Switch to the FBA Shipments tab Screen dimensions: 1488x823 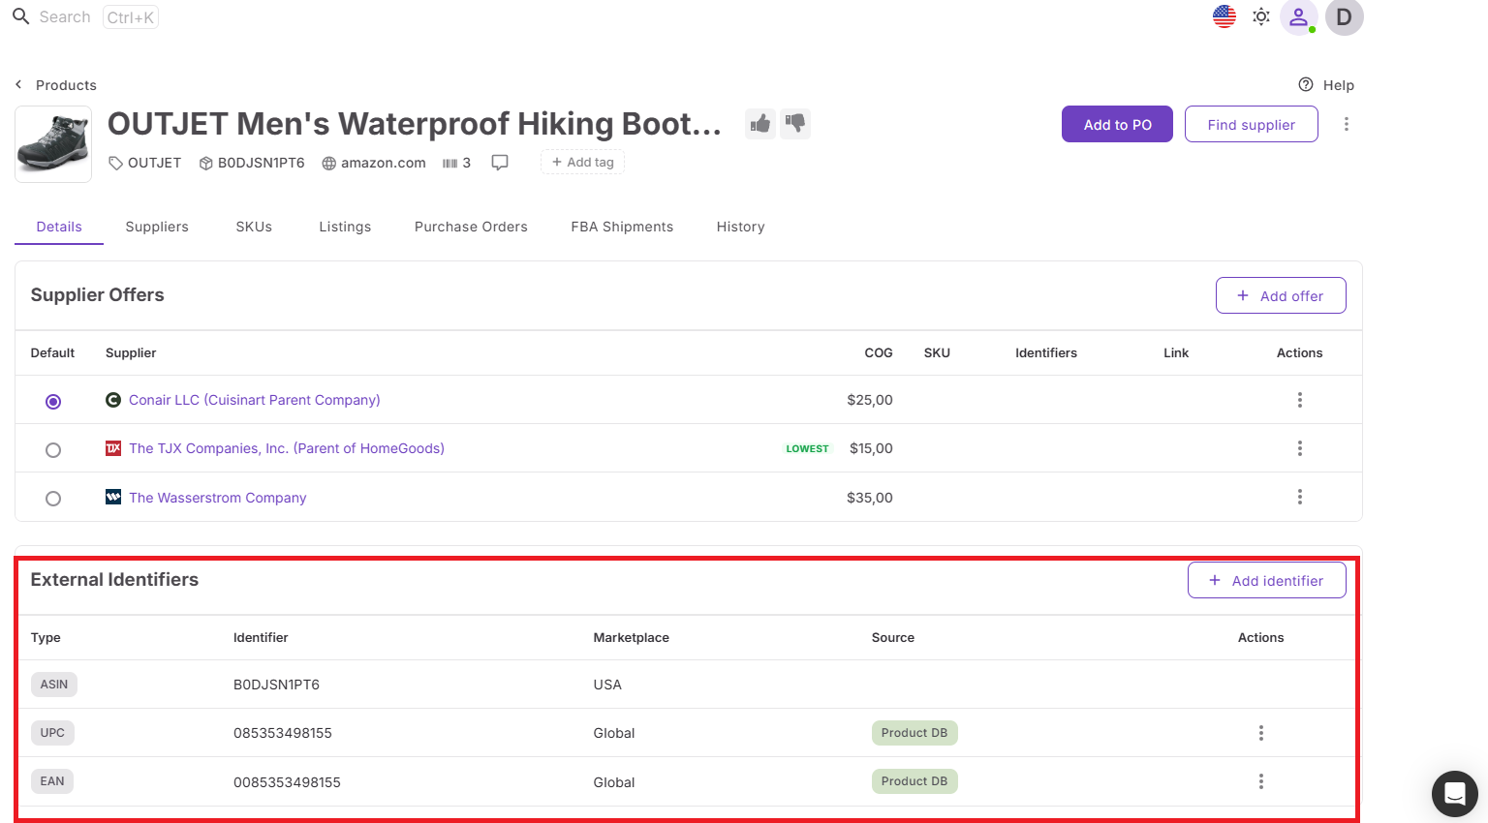(622, 227)
